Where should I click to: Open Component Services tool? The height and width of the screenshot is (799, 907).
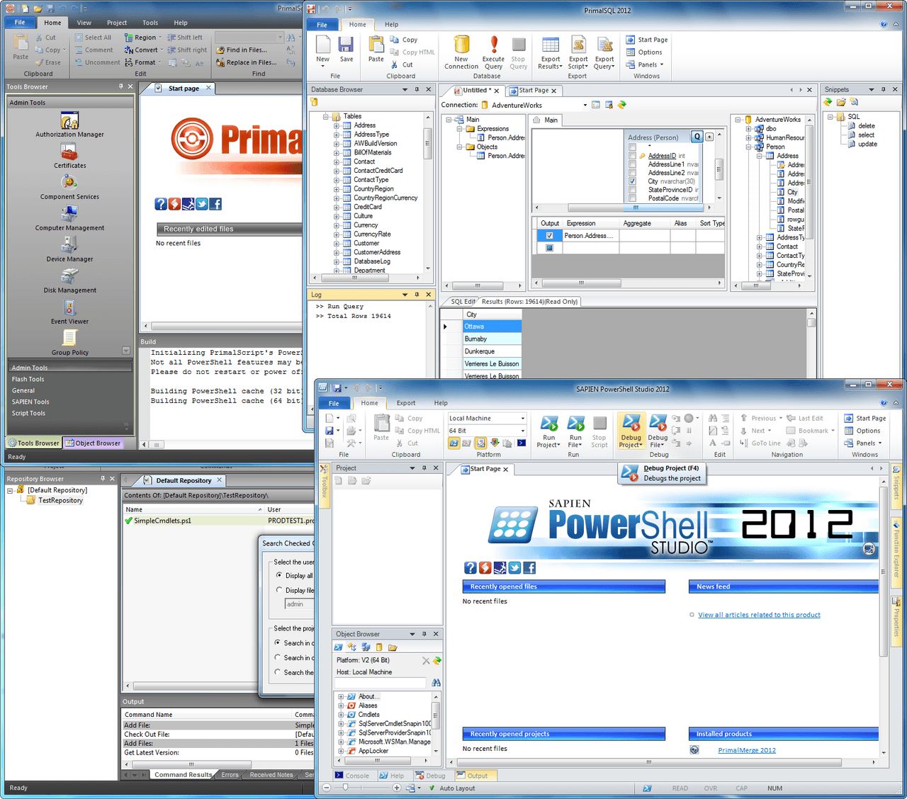tap(69, 187)
